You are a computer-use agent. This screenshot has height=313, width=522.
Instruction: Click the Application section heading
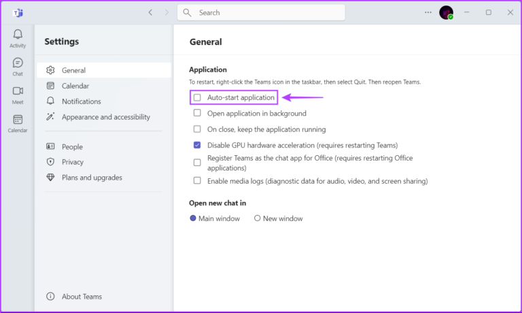click(208, 69)
